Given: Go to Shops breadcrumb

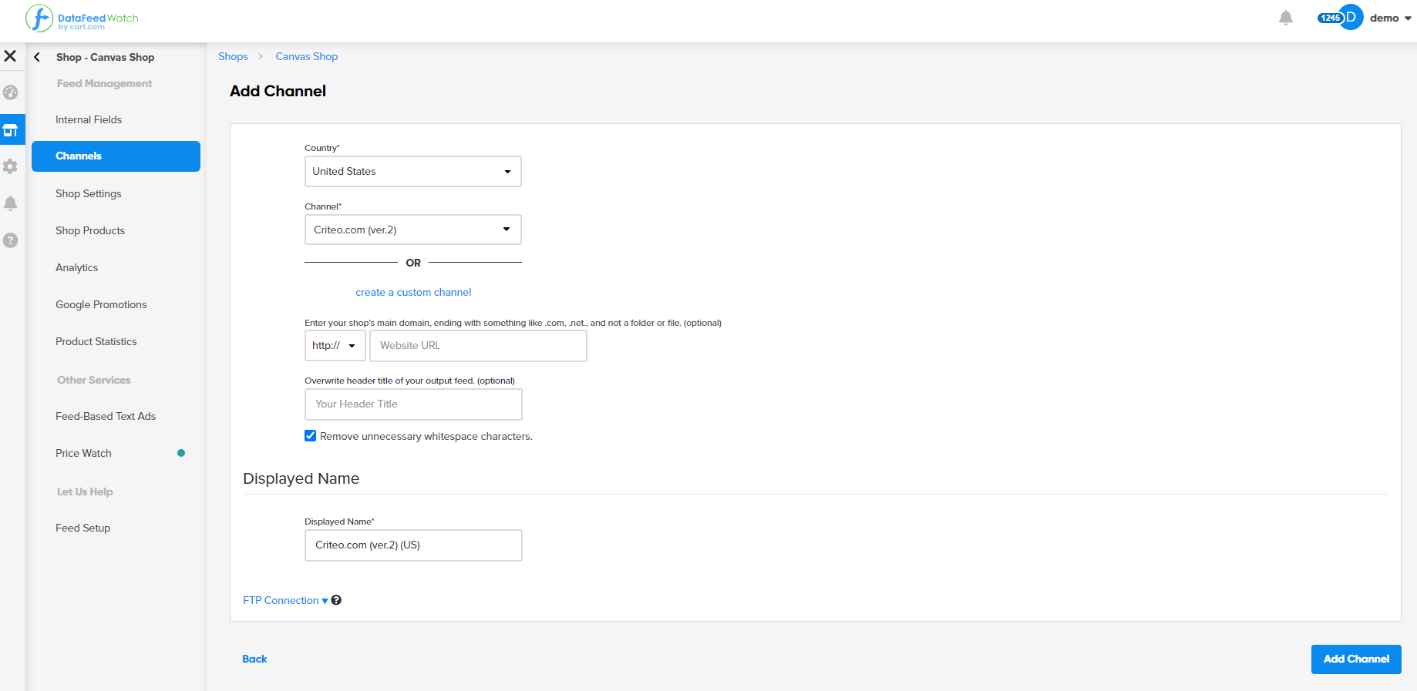Looking at the screenshot, I should coord(233,56).
